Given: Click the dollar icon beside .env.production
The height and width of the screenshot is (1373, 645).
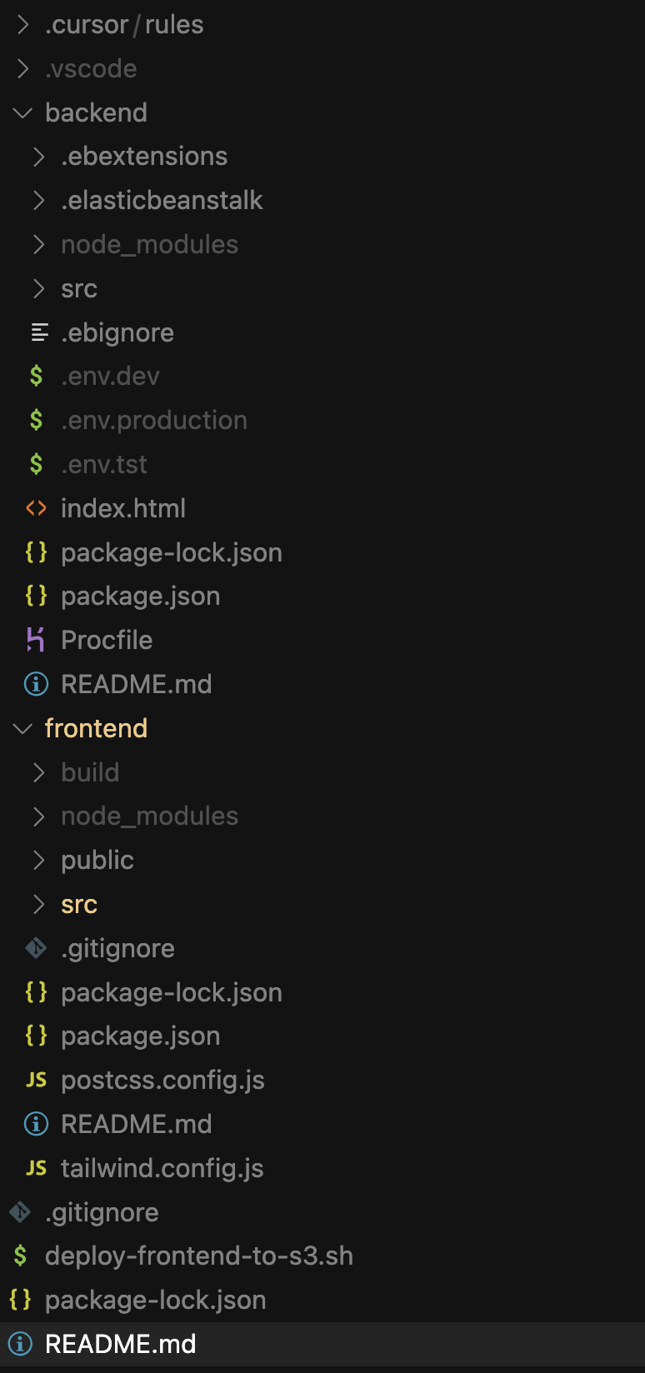Looking at the screenshot, I should tap(36, 420).
